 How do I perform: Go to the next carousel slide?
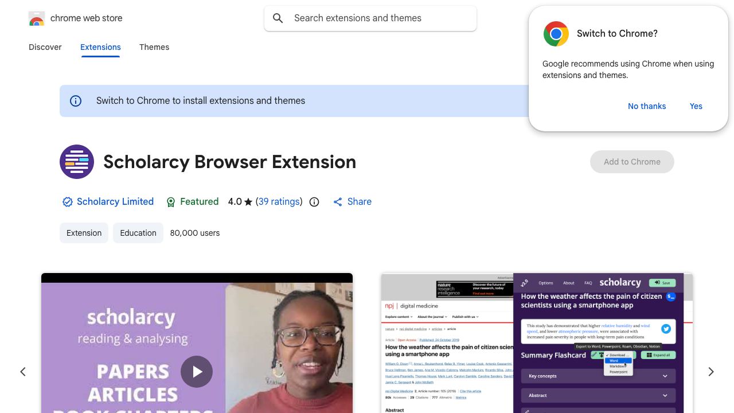(711, 372)
